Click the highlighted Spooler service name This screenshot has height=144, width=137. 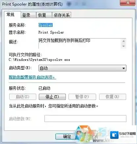45,25
